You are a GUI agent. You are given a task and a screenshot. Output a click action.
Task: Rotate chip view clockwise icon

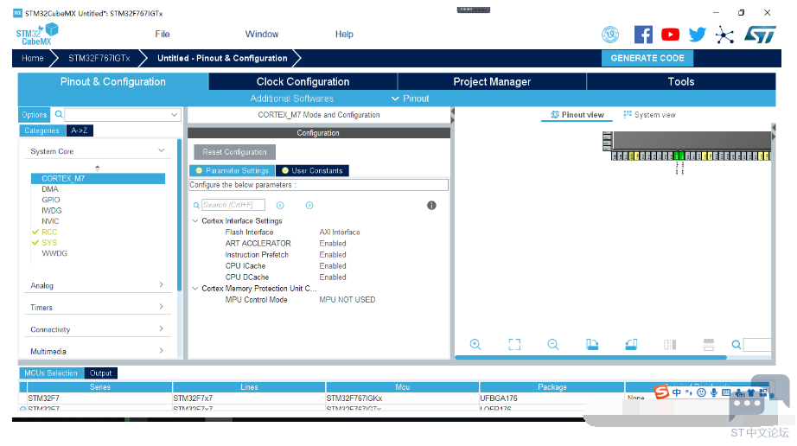click(x=592, y=344)
